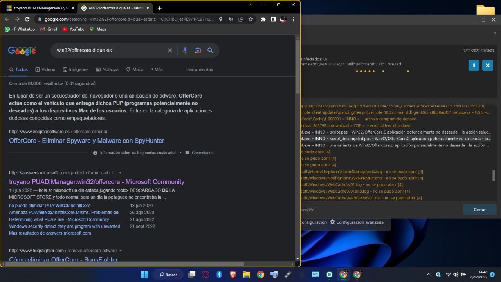The width and height of the screenshot is (501, 282).
Task: Open OfferCore - Eliminar Spyware result
Action: click(x=87, y=141)
